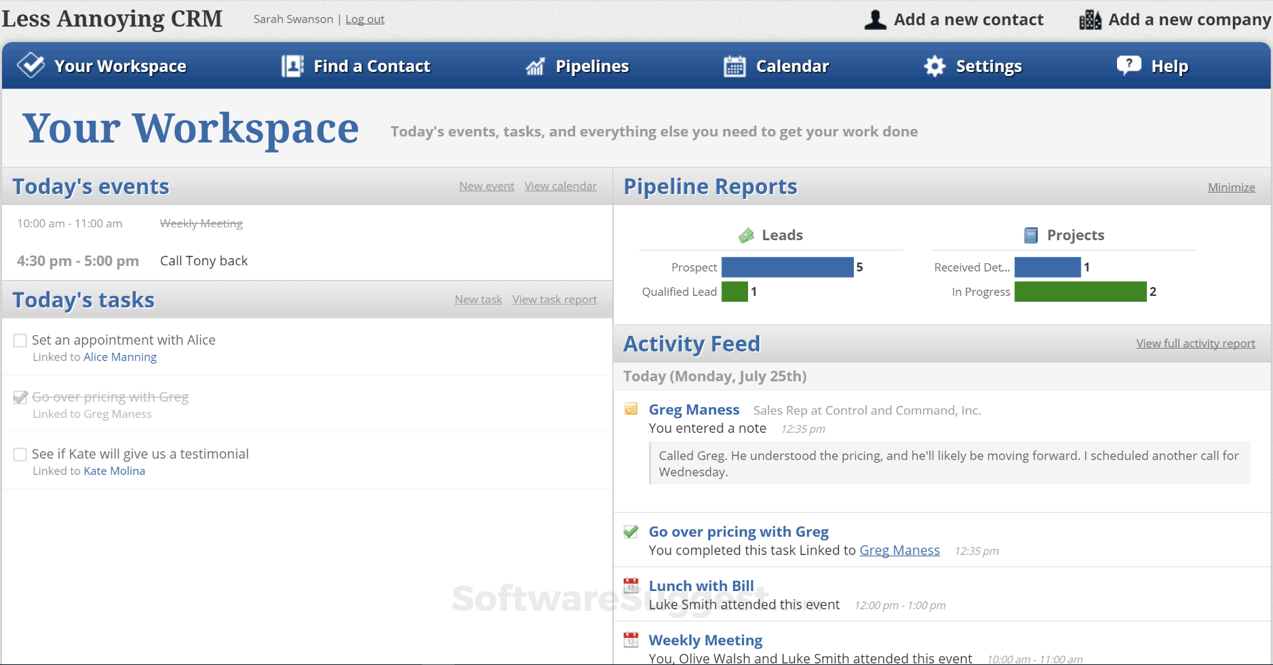The width and height of the screenshot is (1273, 665).
Task: Click the Find a Contact address book icon
Action: click(x=292, y=66)
